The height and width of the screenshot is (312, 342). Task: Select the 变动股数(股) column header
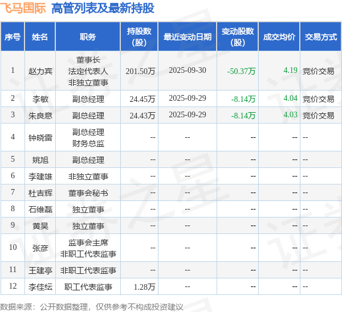click(238, 37)
